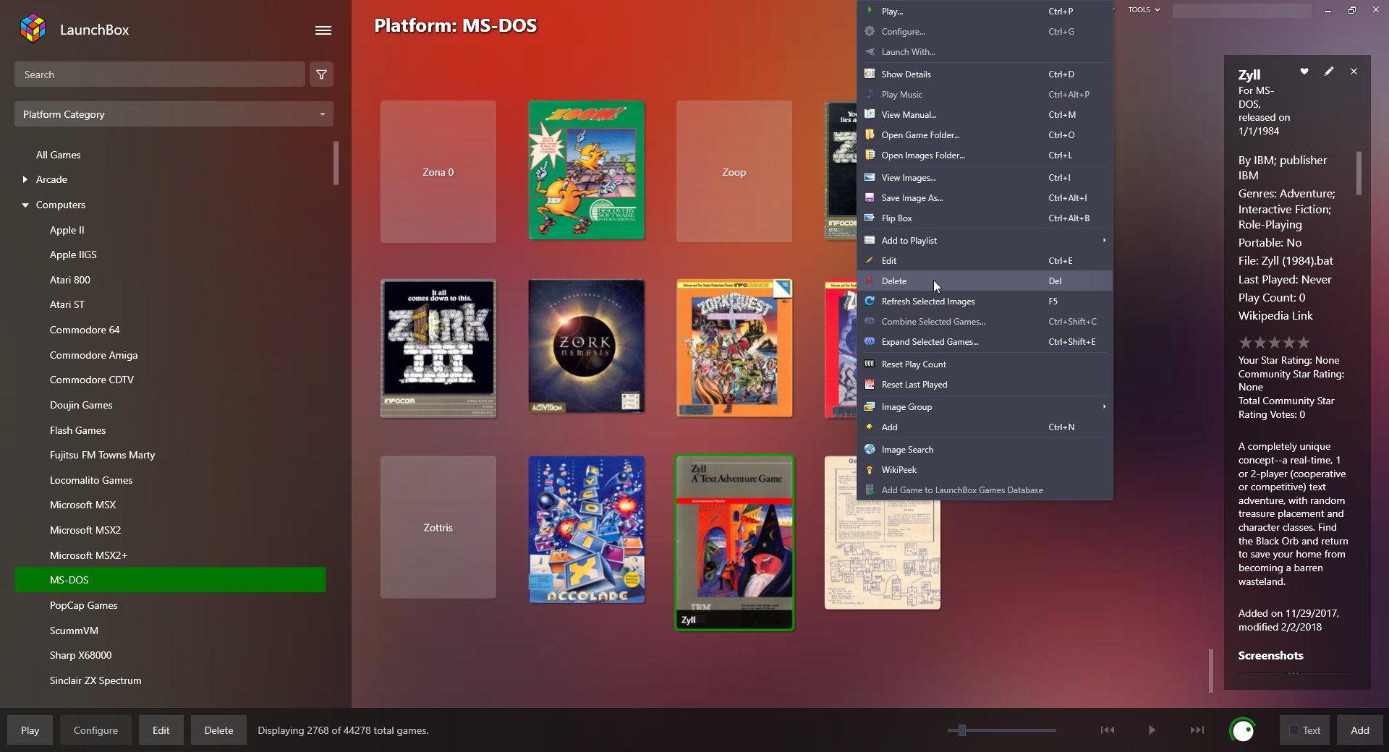Click the Reset Last Played calendar icon
The width and height of the screenshot is (1389, 752).
click(x=870, y=384)
